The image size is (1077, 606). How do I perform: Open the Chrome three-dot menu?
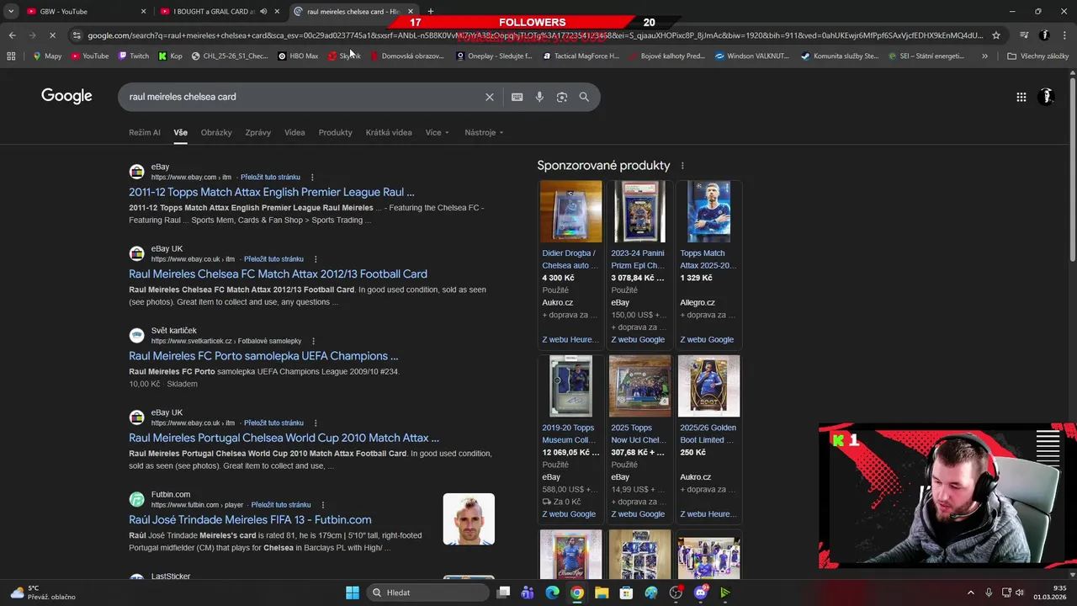pyautogui.click(x=1064, y=35)
